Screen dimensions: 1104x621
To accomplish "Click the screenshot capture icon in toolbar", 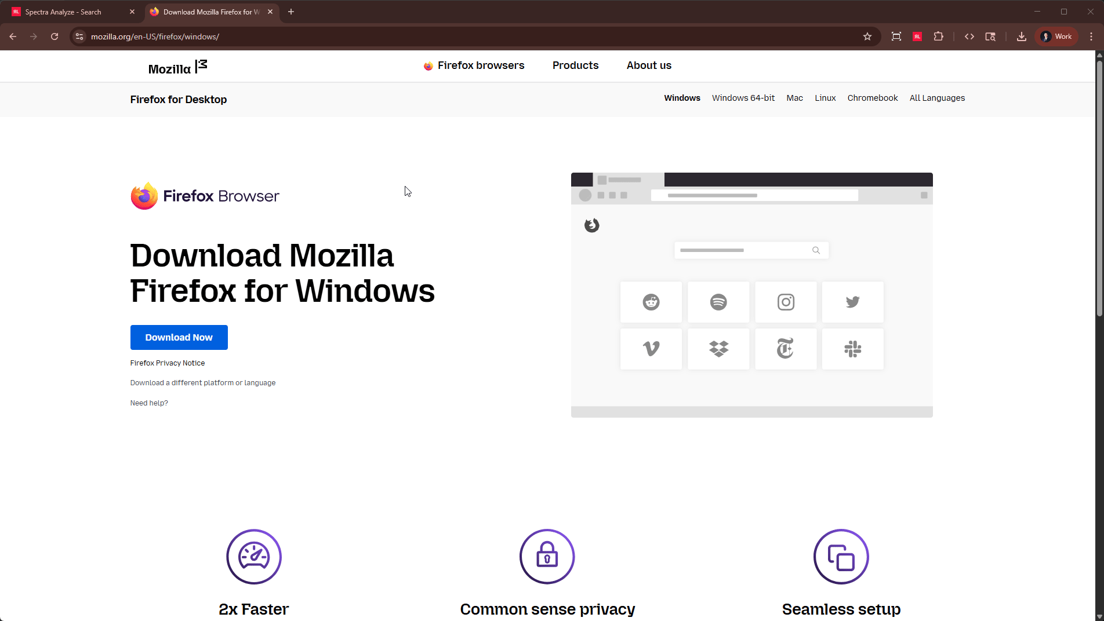I will (x=896, y=36).
